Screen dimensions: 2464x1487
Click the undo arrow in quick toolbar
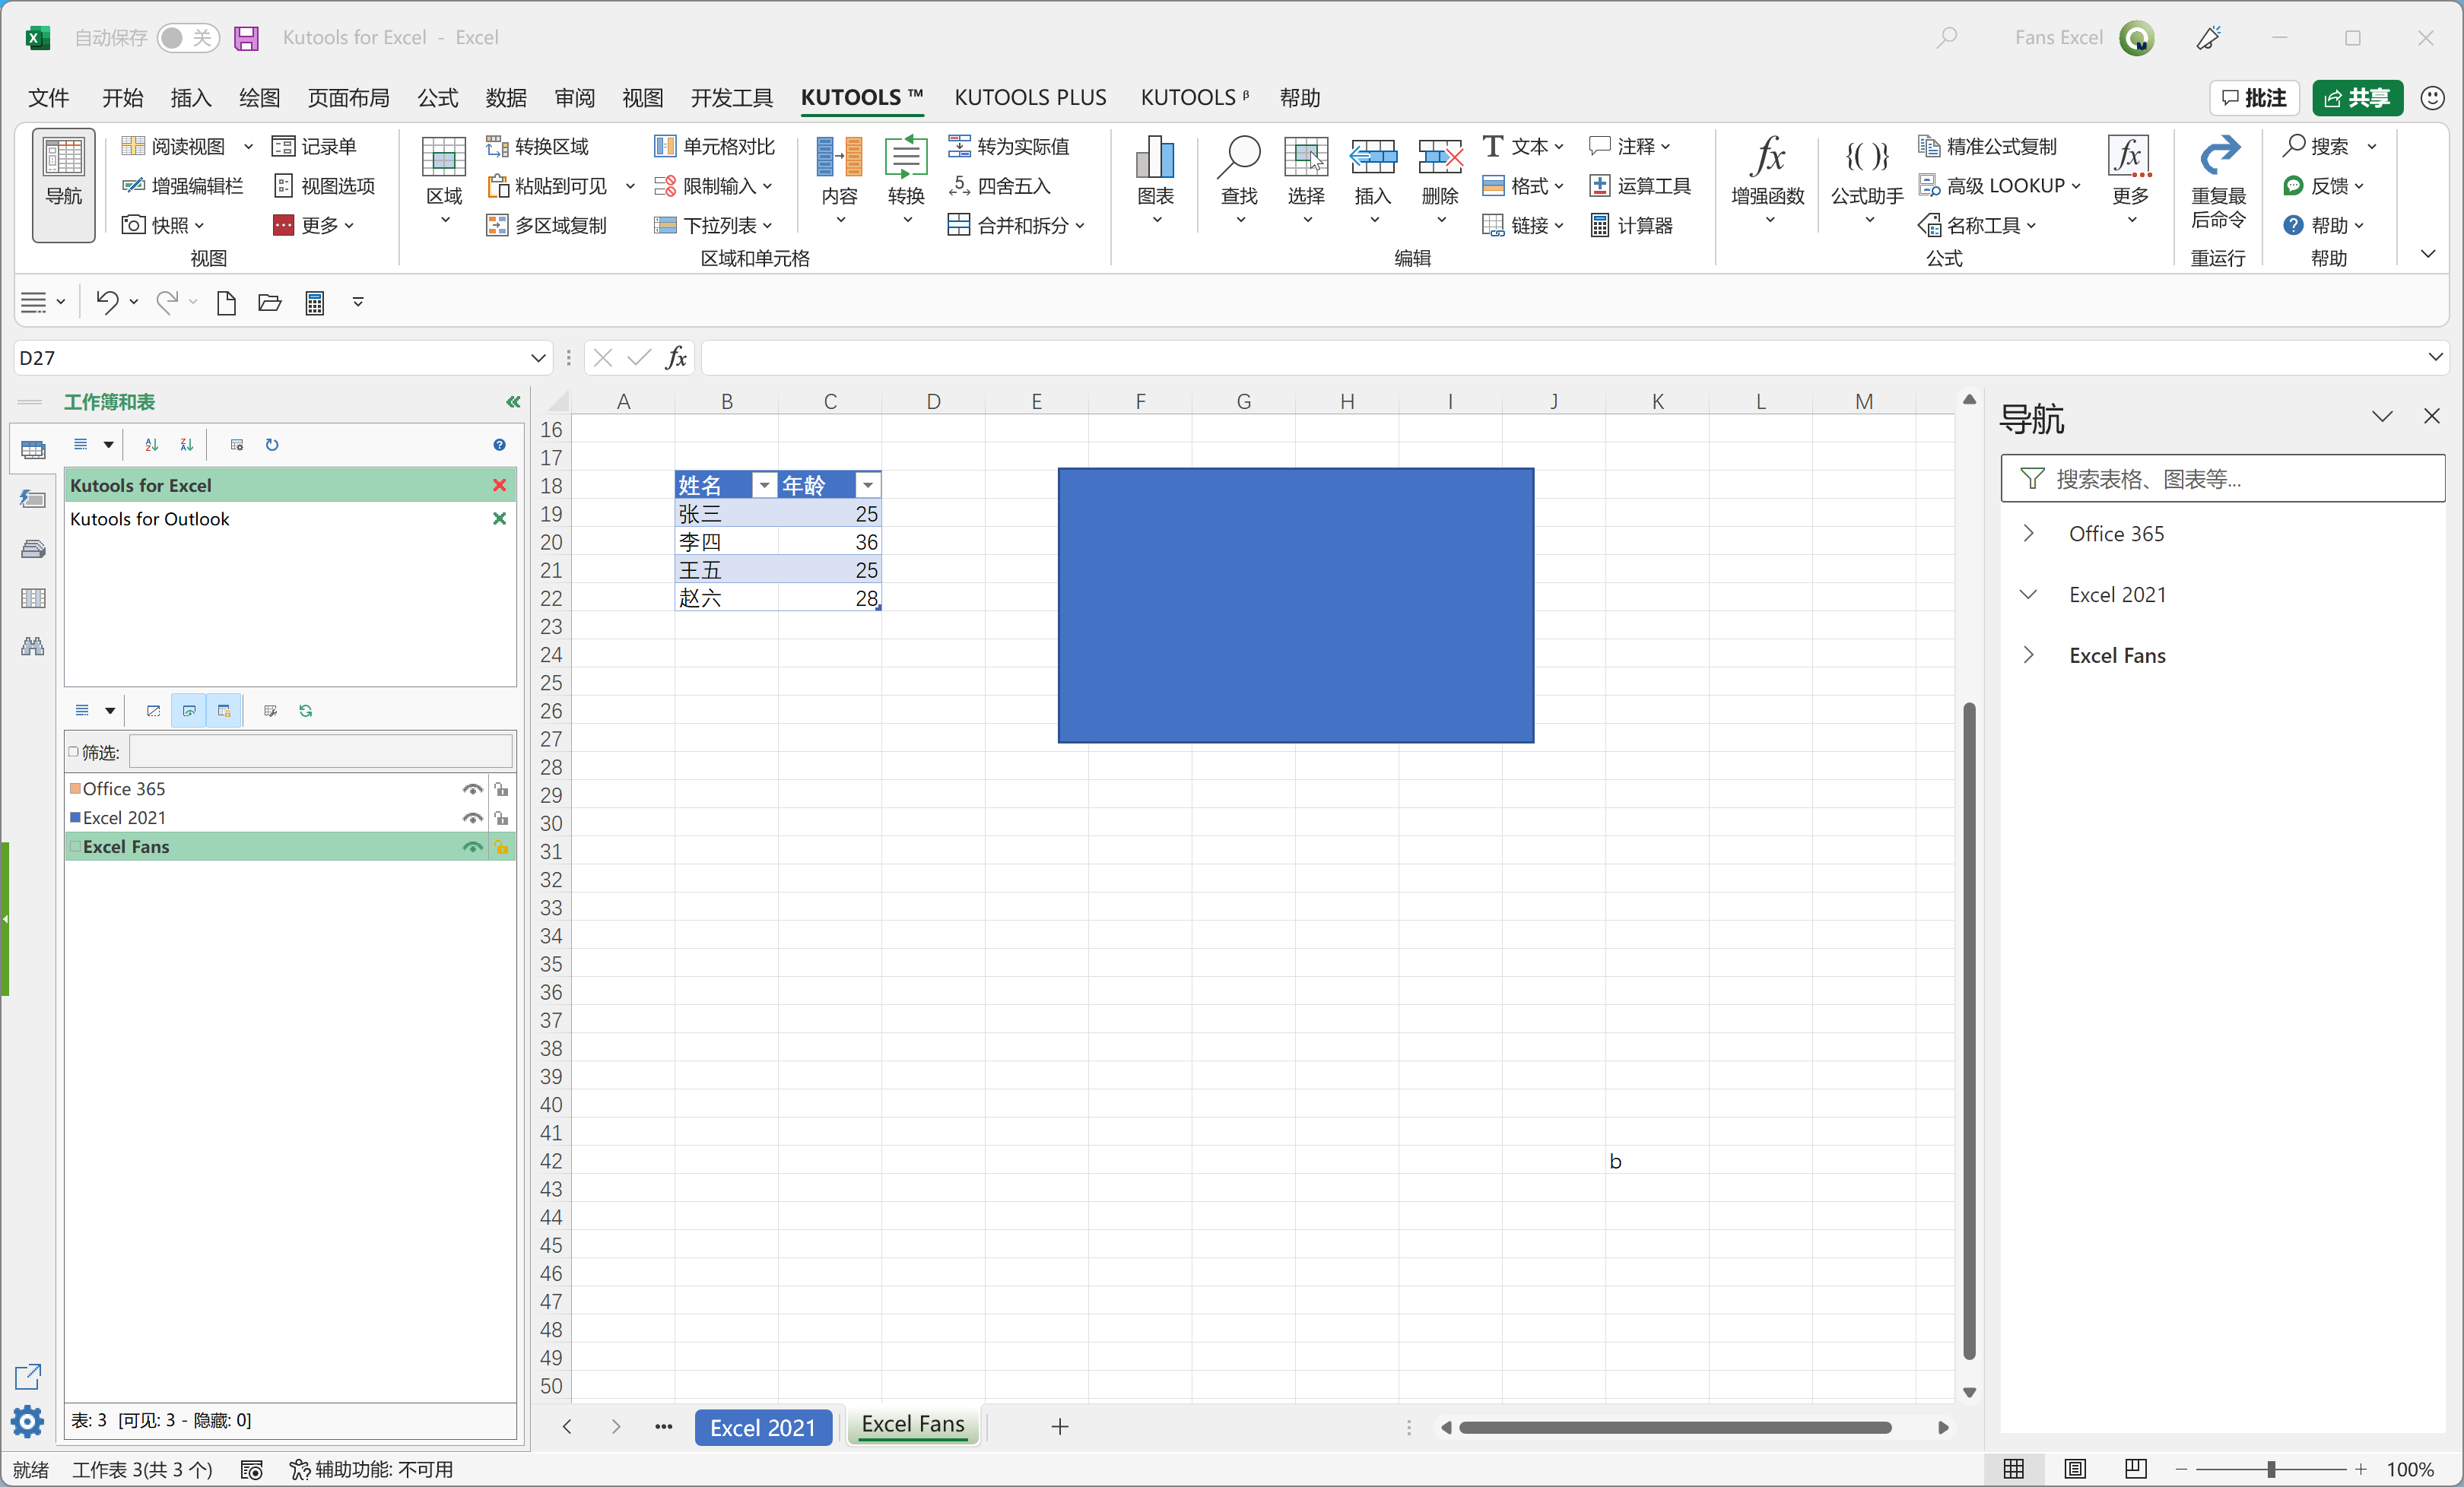pyautogui.click(x=107, y=302)
